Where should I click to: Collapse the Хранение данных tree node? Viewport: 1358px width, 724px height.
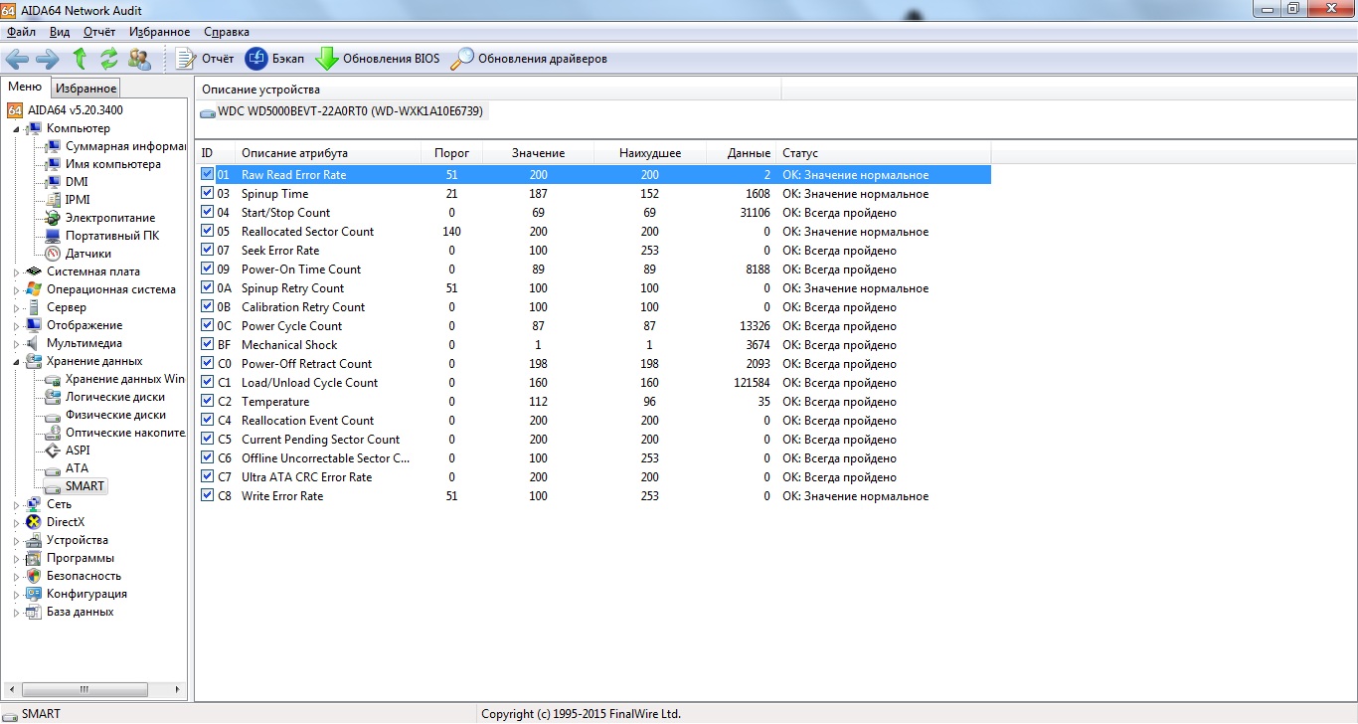(16, 362)
